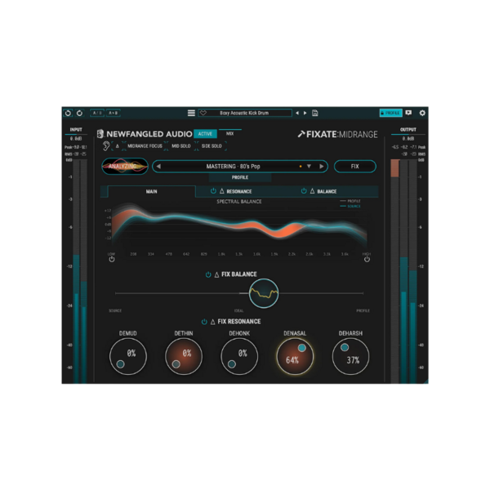Go to previous preset in top bar
The image size is (490, 490).
point(297,113)
